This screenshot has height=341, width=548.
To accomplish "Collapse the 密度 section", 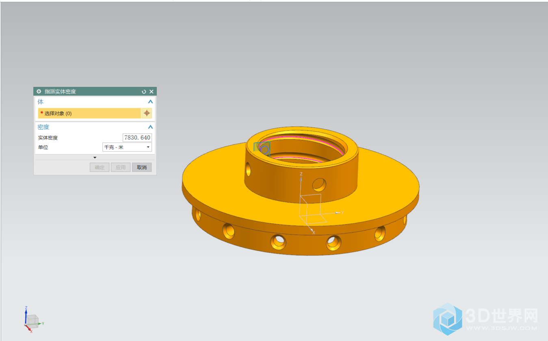I will tap(150, 127).
